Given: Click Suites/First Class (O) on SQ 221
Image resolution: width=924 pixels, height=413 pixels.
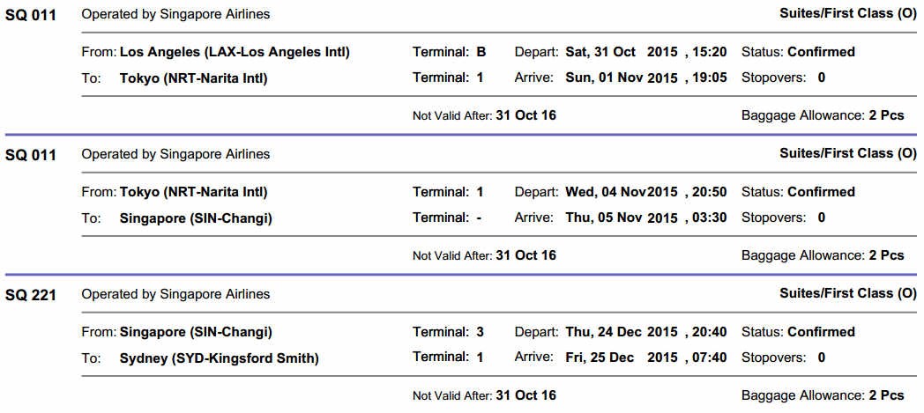Looking at the screenshot, I should 847,293.
